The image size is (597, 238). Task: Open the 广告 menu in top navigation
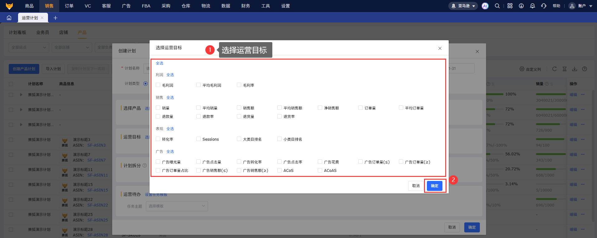126,6
